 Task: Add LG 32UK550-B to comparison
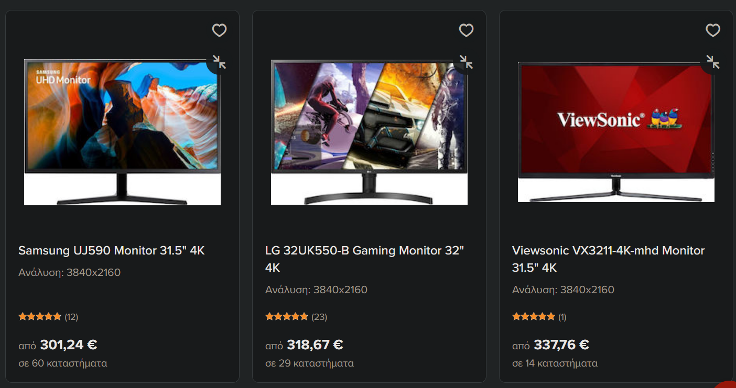tap(466, 62)
